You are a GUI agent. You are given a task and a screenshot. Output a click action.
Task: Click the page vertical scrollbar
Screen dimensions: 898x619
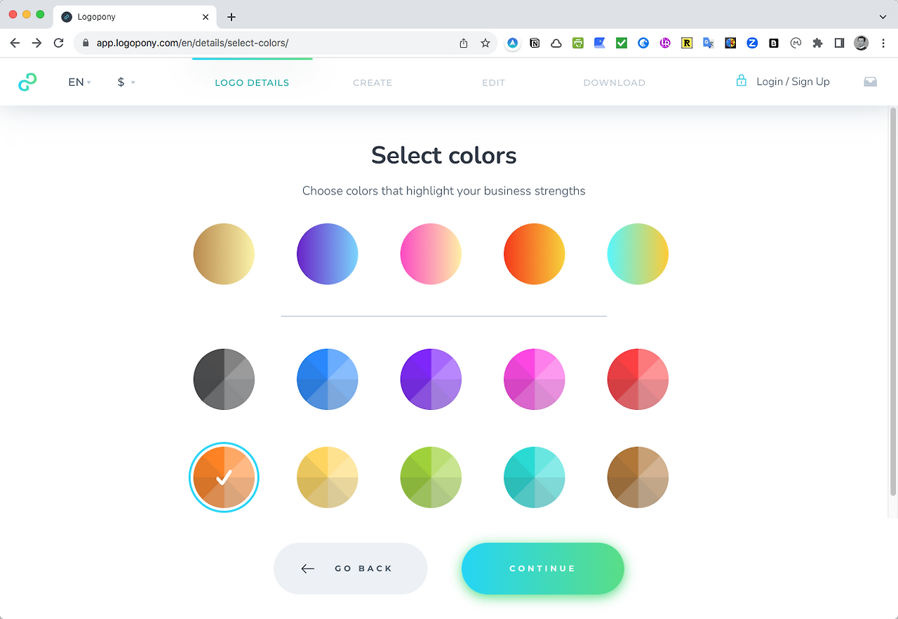[893, 302]
